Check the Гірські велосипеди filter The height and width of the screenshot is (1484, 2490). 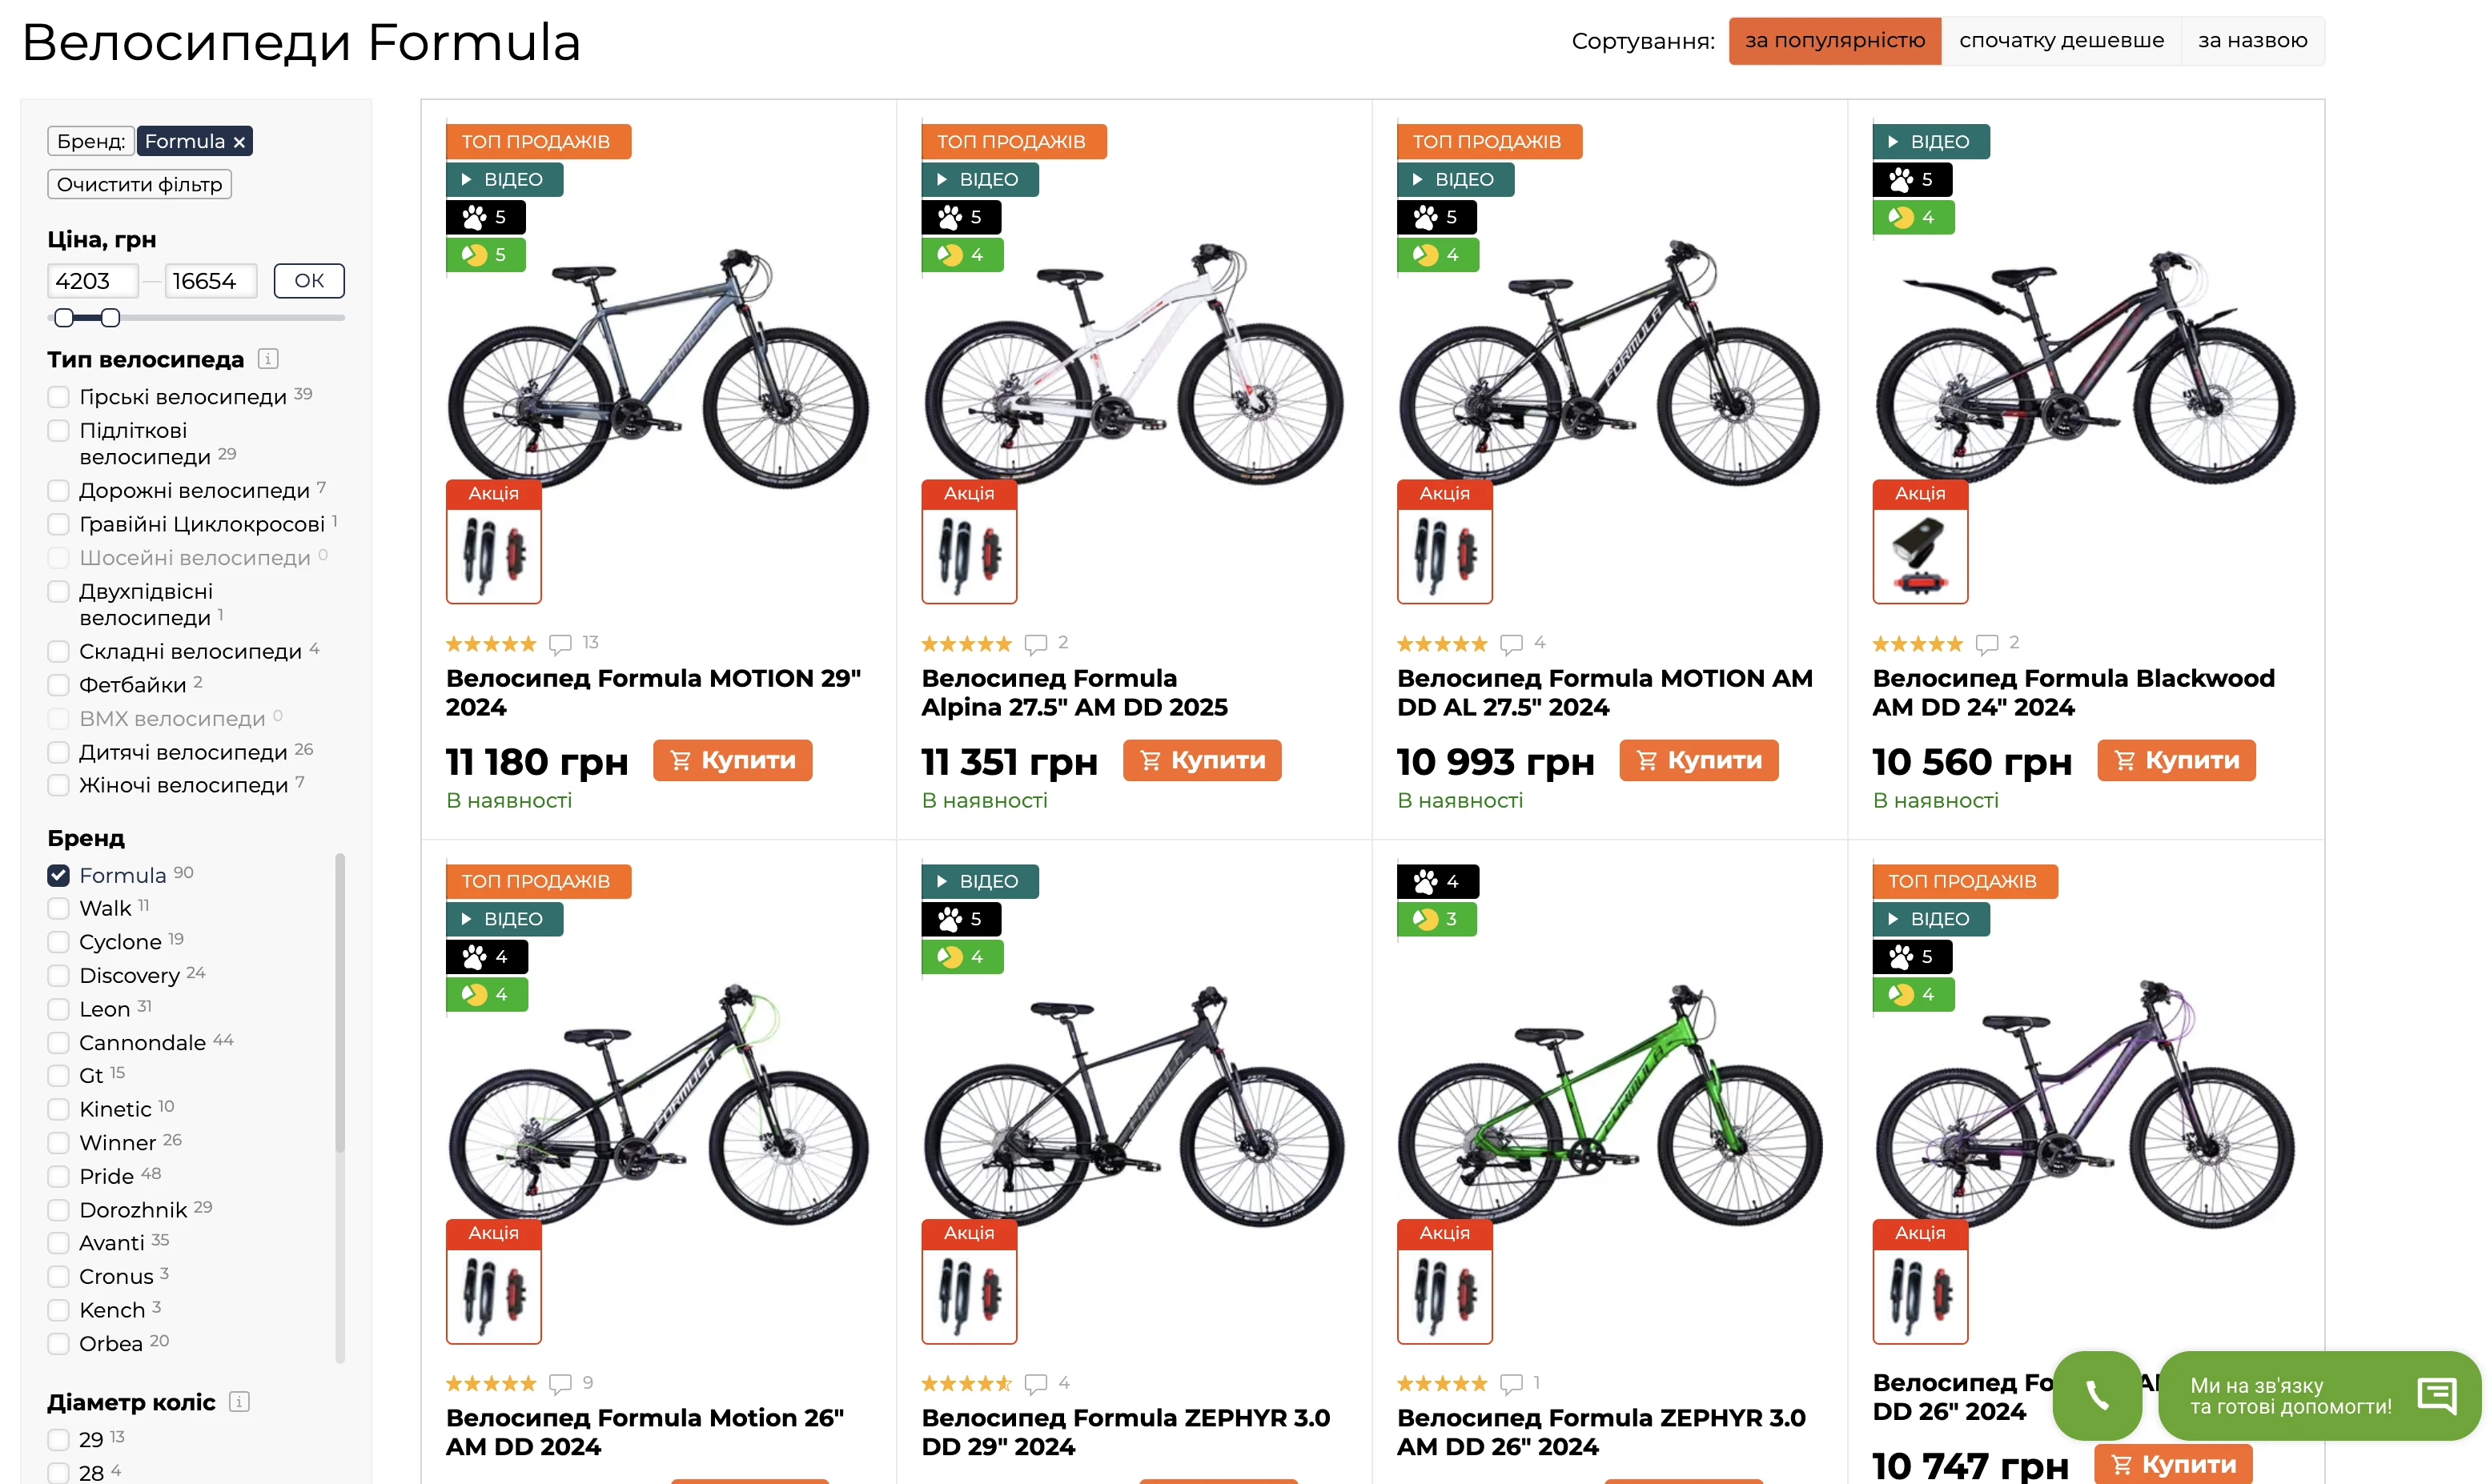coord(59,397)
